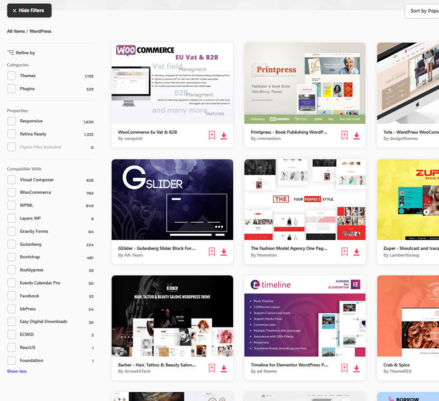Open Printpress preview thumbnail
The image size is (439, 401).
[305, 83]
